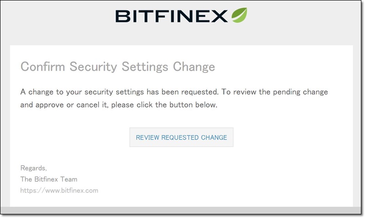Click the phrase 'has been requested'

tap(182, 92)
